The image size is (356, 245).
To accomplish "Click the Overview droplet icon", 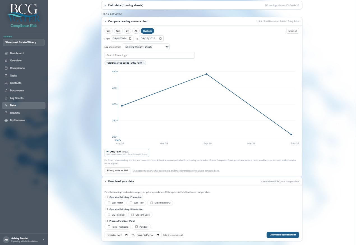I will [6, 61].
